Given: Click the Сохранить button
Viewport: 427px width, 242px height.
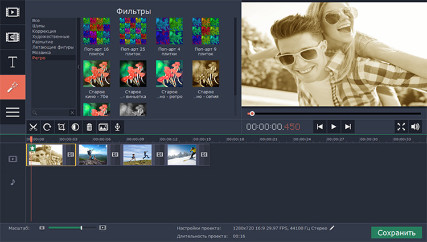Looking at the screenshot, I should (396, 233).
